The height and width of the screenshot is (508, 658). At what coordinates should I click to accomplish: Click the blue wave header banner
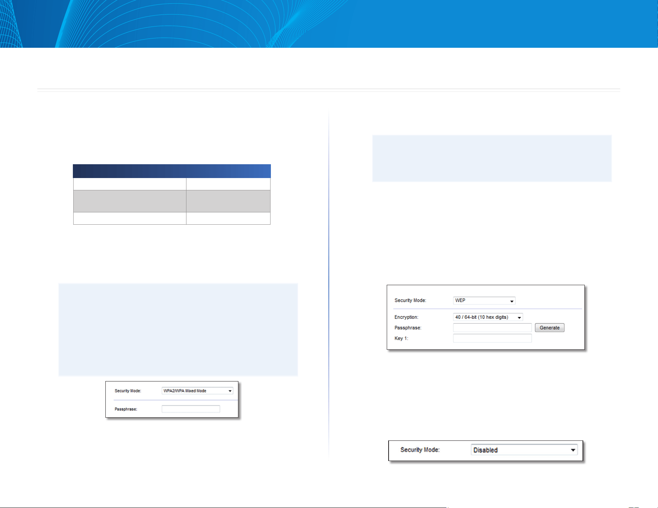coord(329,24)
